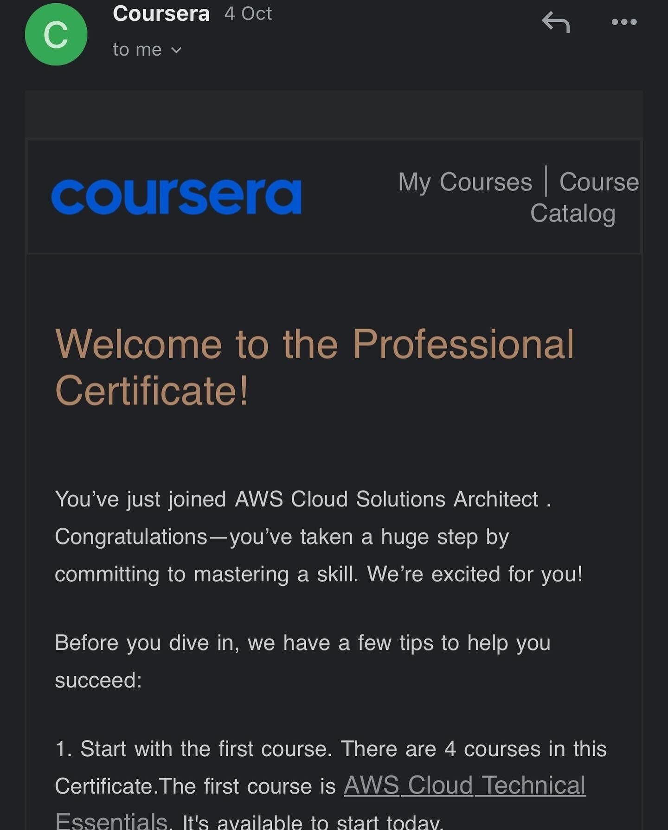The width and height of the screenshot is (668, 830).
Task: Click the word 'succeed:' in the email
Action: point(98,680)
